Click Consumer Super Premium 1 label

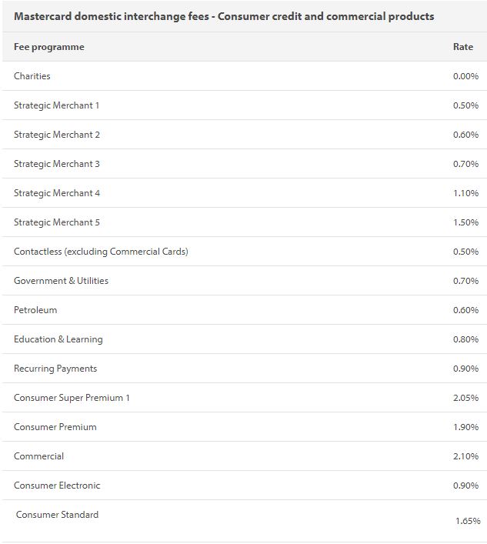click(72, 398)
